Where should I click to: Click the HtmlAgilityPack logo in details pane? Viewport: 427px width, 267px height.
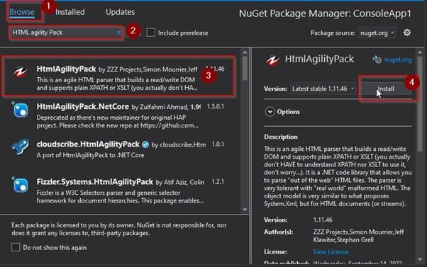point(272,59)
